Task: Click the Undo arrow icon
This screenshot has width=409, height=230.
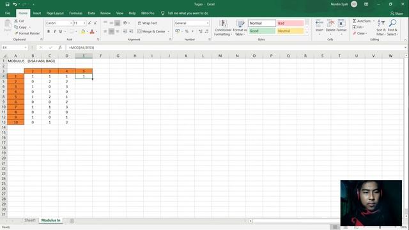Action: (15, 4)
